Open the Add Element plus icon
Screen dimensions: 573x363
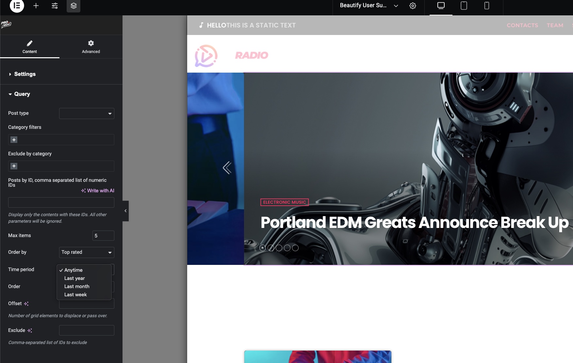[36, 6]
